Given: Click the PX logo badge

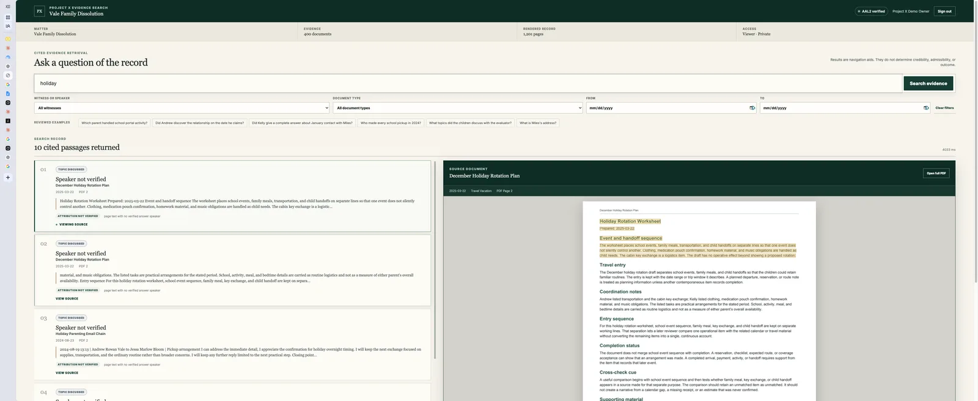Looking at the screenshot, I should coord(39,11).
